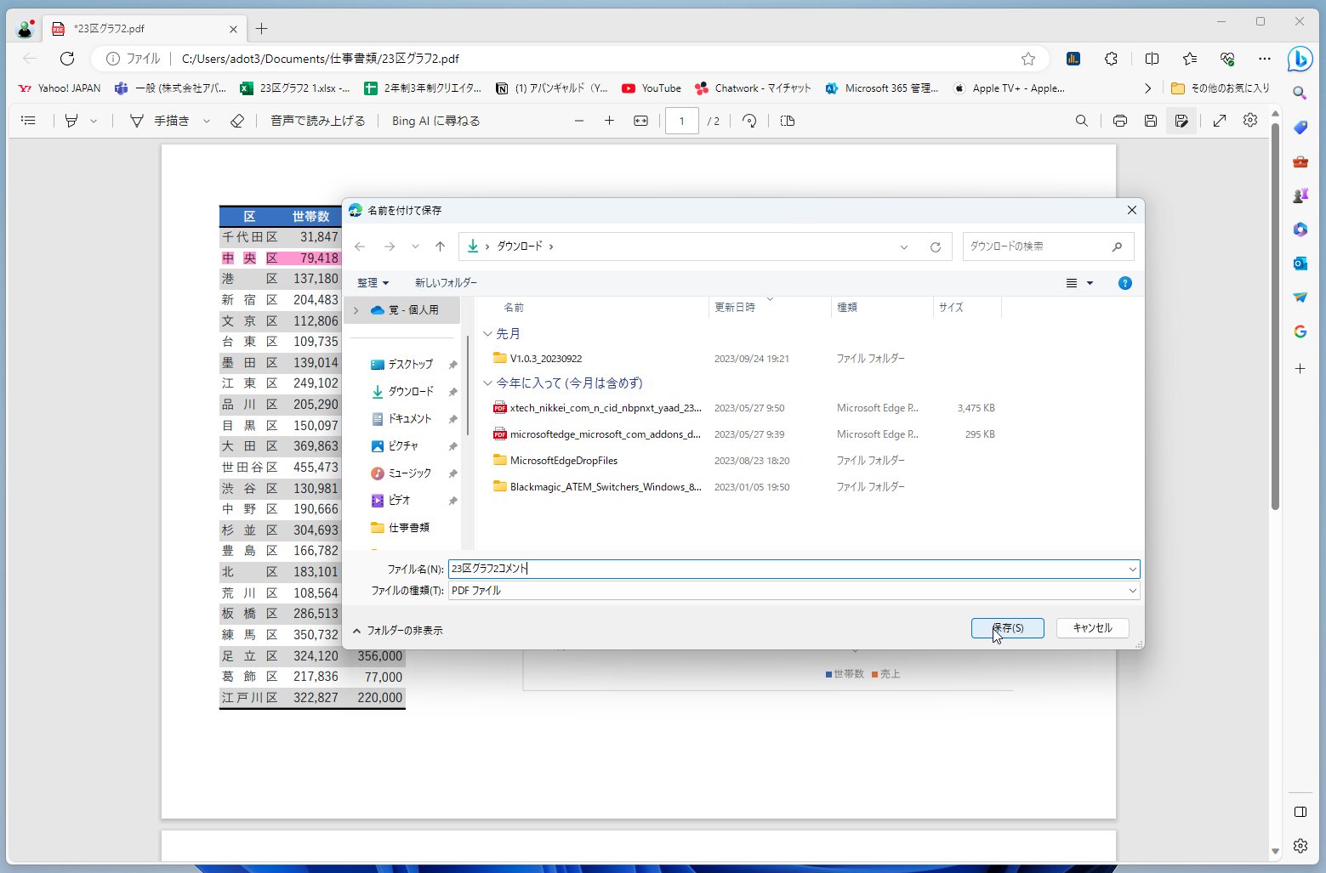Image resolution: width=1326 pixels, height=873 pixels.
Task: Open a new browser tab
Action: (x=261, y=29)
